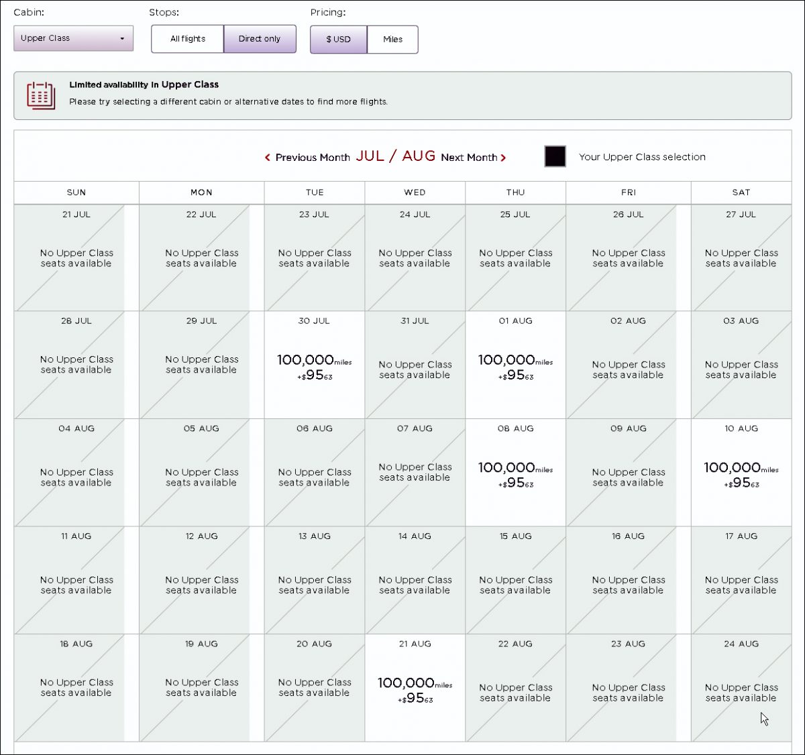Screen dimensions: 805x755
Task: Go to Previous Month link
Action: click(x=312, y=158)
